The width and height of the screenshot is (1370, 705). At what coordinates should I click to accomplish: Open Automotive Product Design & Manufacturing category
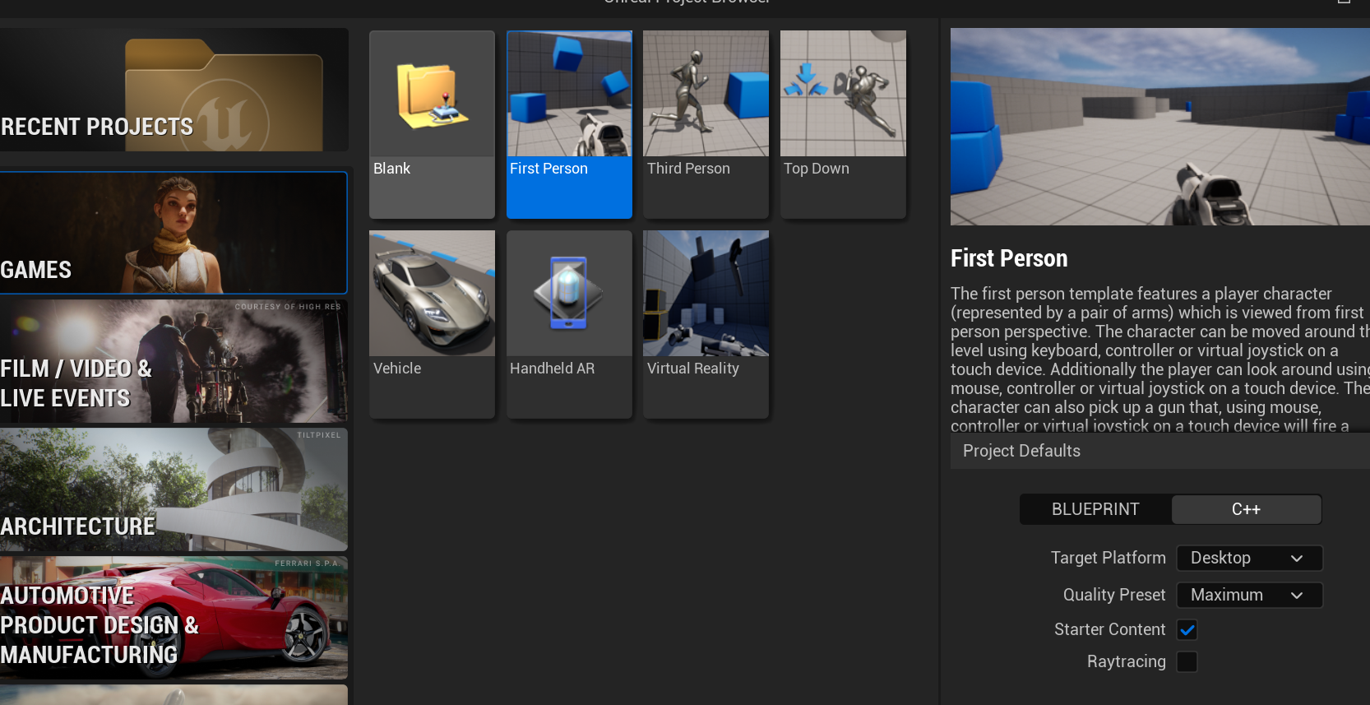(x=174, y=618)
